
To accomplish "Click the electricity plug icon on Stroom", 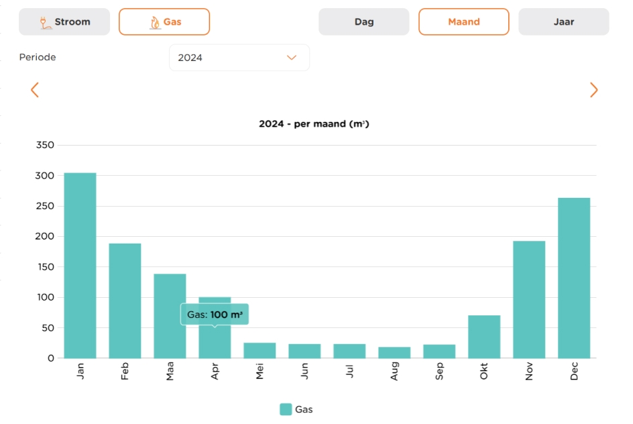I will [45, 22].
